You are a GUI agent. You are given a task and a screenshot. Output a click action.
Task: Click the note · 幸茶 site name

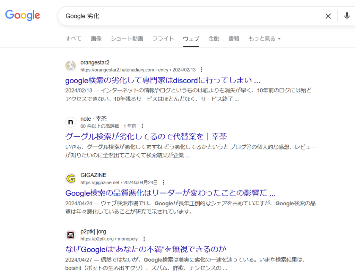[x=94, y=119]
